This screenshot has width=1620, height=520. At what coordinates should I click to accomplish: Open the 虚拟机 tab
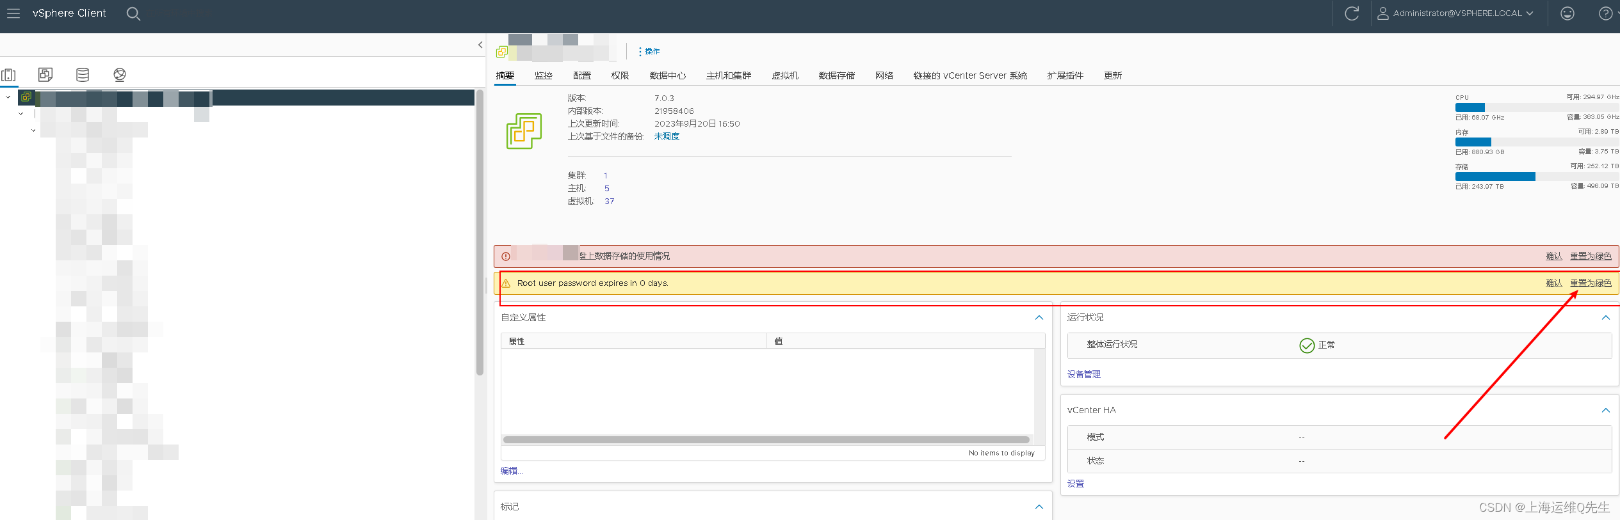pos(785,75)
